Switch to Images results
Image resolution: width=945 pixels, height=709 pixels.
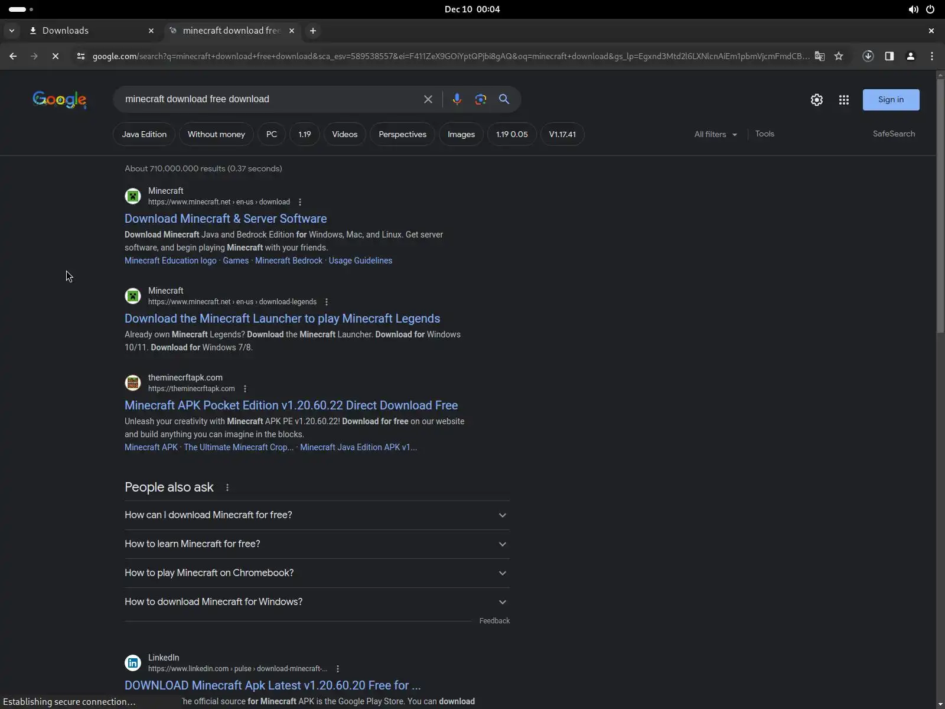pyautogui.click(x=461, y=134)
